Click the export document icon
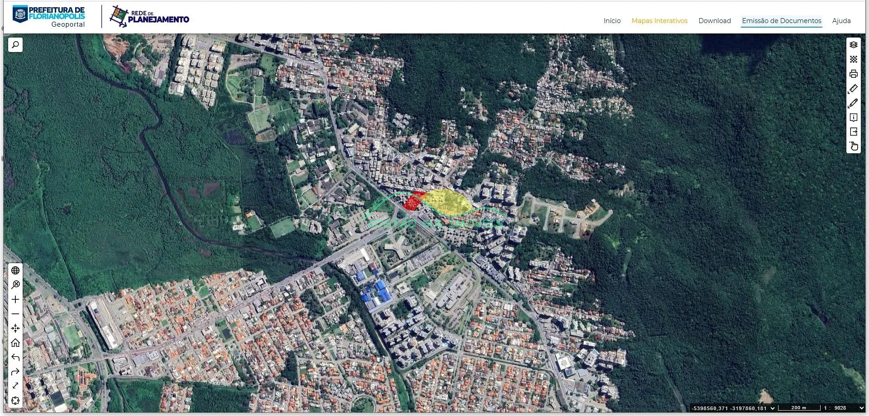 (853, 132)
